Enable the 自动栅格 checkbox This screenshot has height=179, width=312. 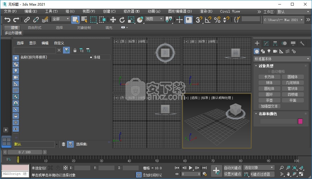[269, 71]
